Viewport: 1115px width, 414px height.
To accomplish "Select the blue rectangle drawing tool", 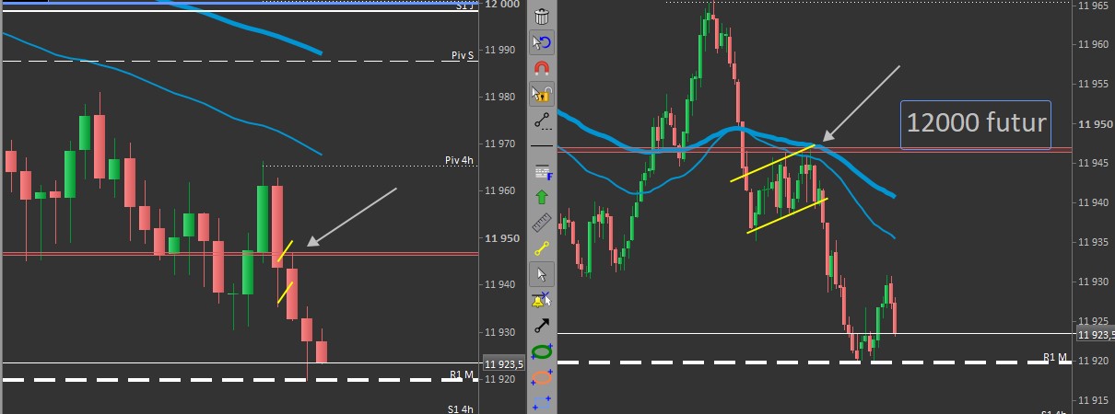I will (x=542, y=401).
